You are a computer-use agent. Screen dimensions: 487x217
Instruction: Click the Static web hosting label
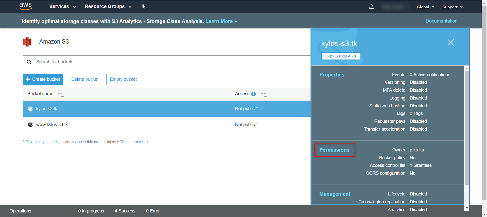coord(387,106)
